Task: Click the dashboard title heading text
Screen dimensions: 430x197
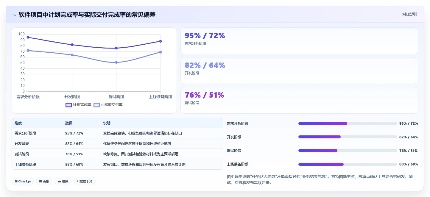Action: click(87, 15)
